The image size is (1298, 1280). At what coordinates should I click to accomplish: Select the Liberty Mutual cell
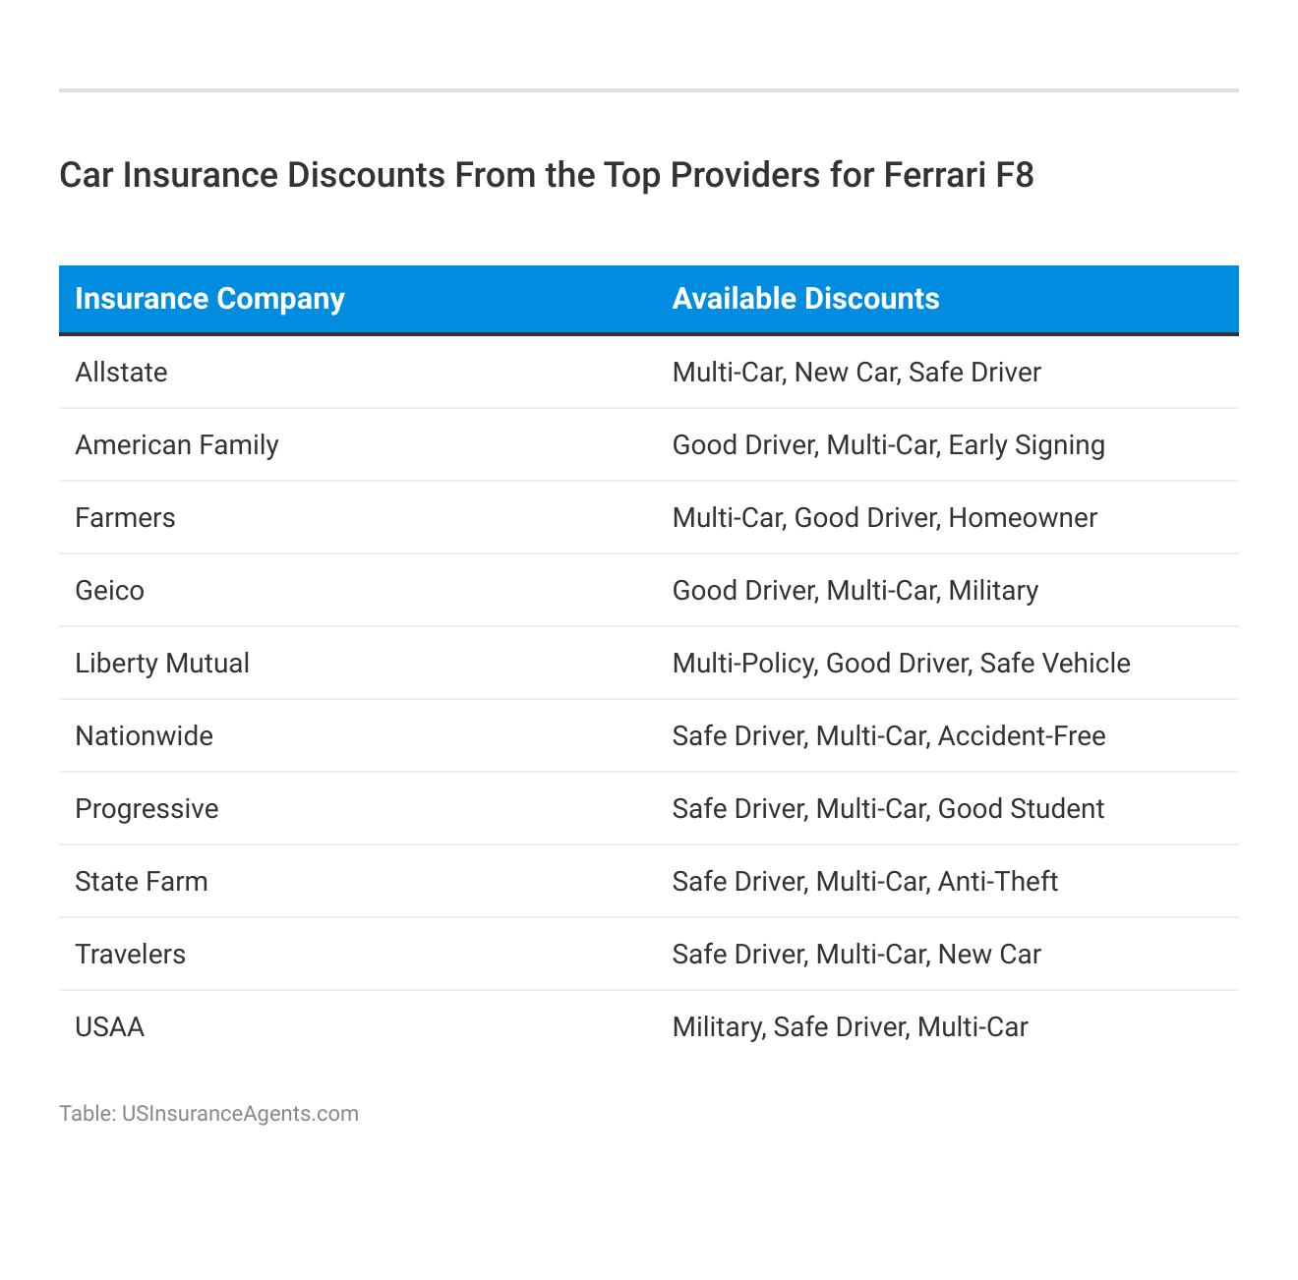(x=162, y=664)
